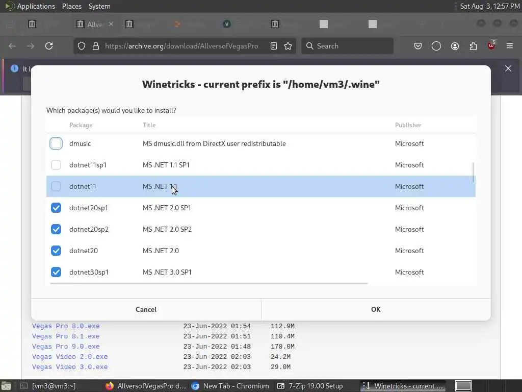Click the Firefox Search box

(347, 46)
